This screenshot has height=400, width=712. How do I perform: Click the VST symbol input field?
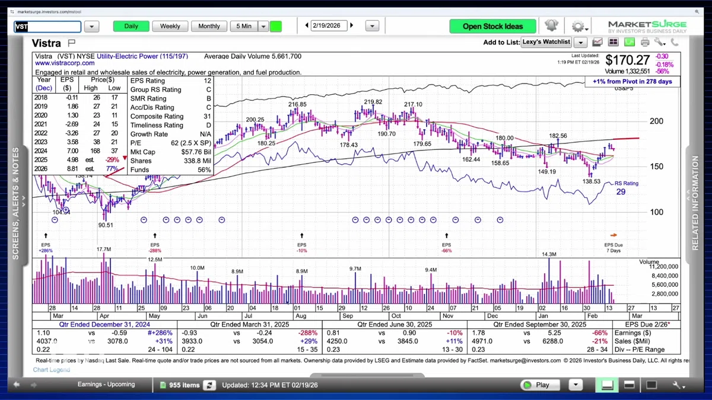[x=47, y=27]
